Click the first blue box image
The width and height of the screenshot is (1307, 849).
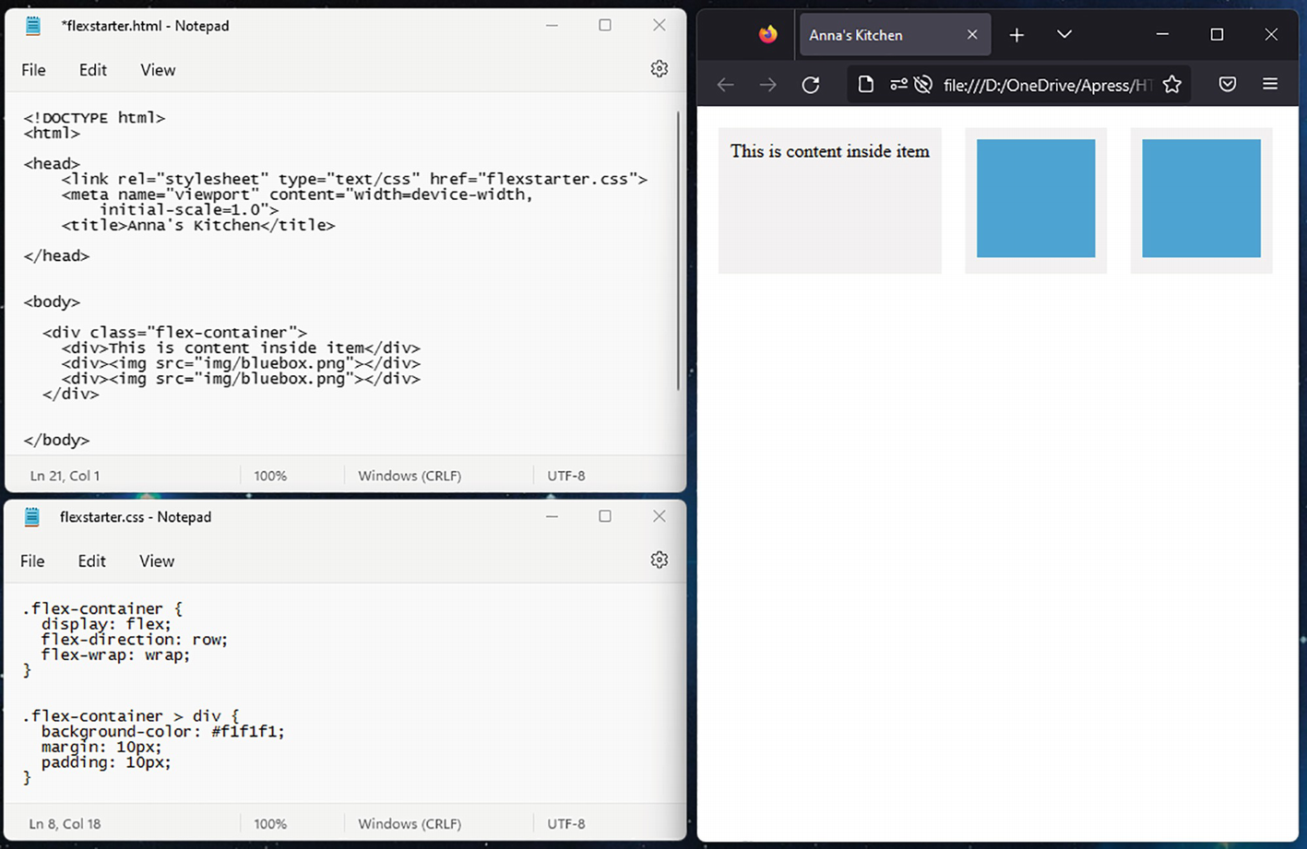click(1035, 198)
